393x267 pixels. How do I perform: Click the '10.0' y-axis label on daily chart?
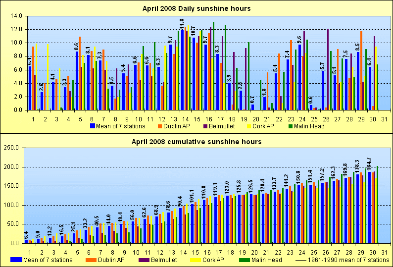[16, 43]
